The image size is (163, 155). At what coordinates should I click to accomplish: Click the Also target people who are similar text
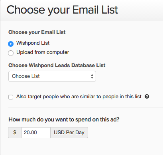pyautogui.click(x=79, y=97)
